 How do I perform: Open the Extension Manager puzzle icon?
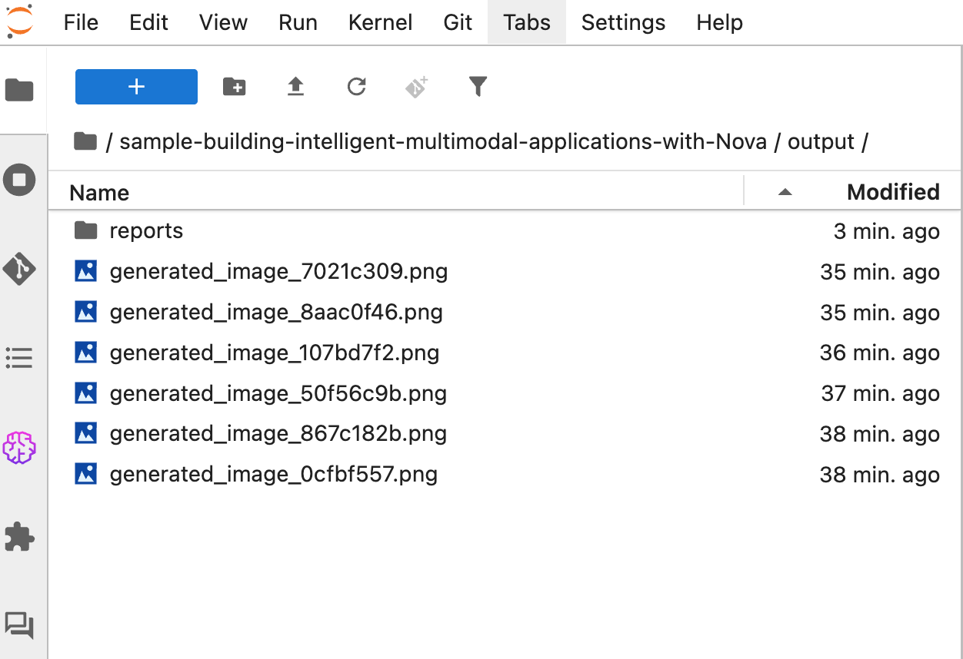(19, 537)
